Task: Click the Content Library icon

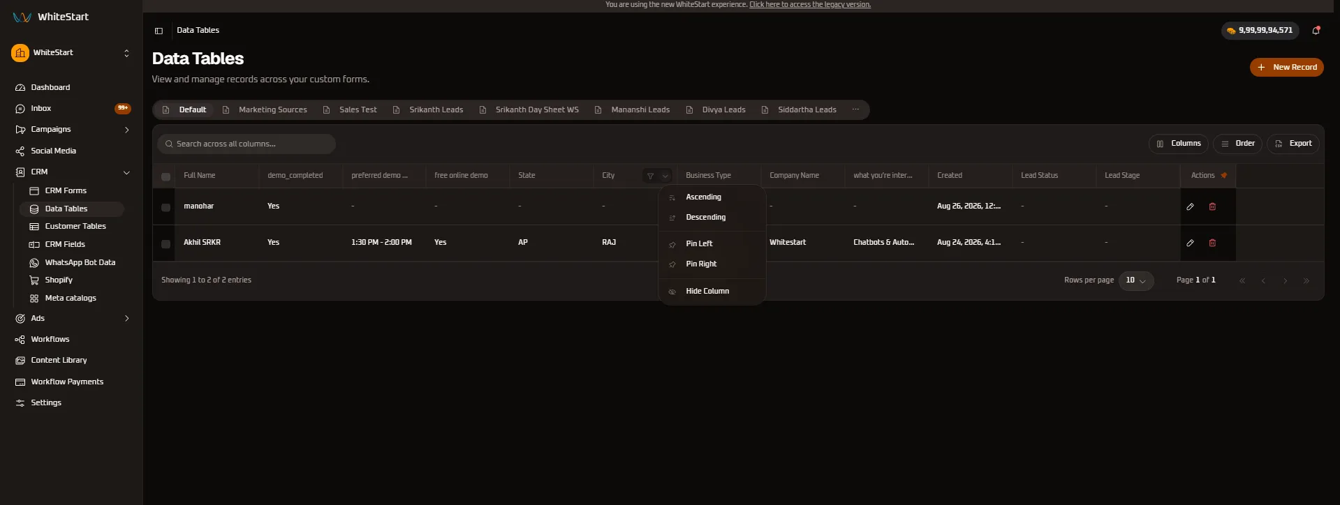Action: click(20, 361)
